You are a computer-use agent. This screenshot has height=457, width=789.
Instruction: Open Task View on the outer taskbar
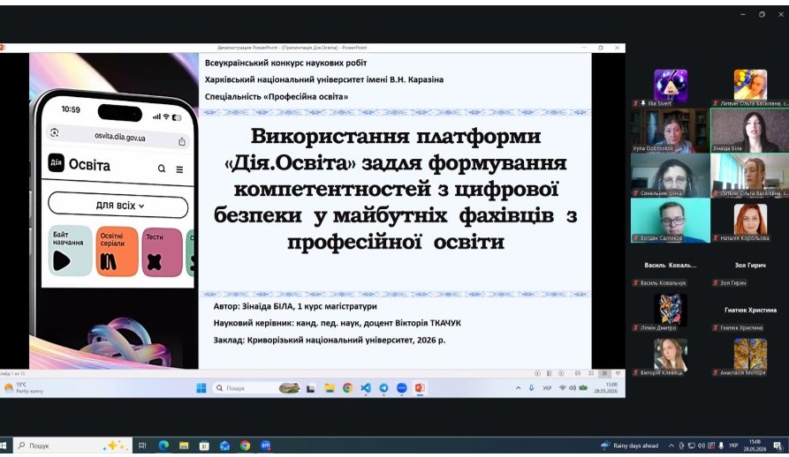click(142, 446)
